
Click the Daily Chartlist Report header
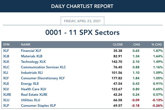(82, 6)
